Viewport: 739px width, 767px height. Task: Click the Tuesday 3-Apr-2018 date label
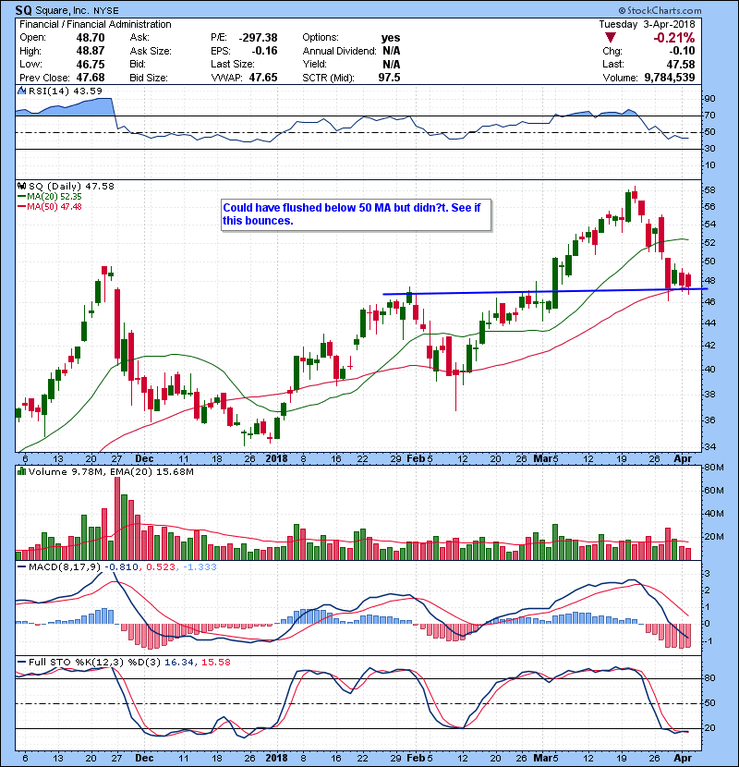647,24
